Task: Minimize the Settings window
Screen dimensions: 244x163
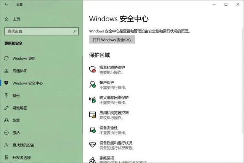Action: click(x=214, y=4)
